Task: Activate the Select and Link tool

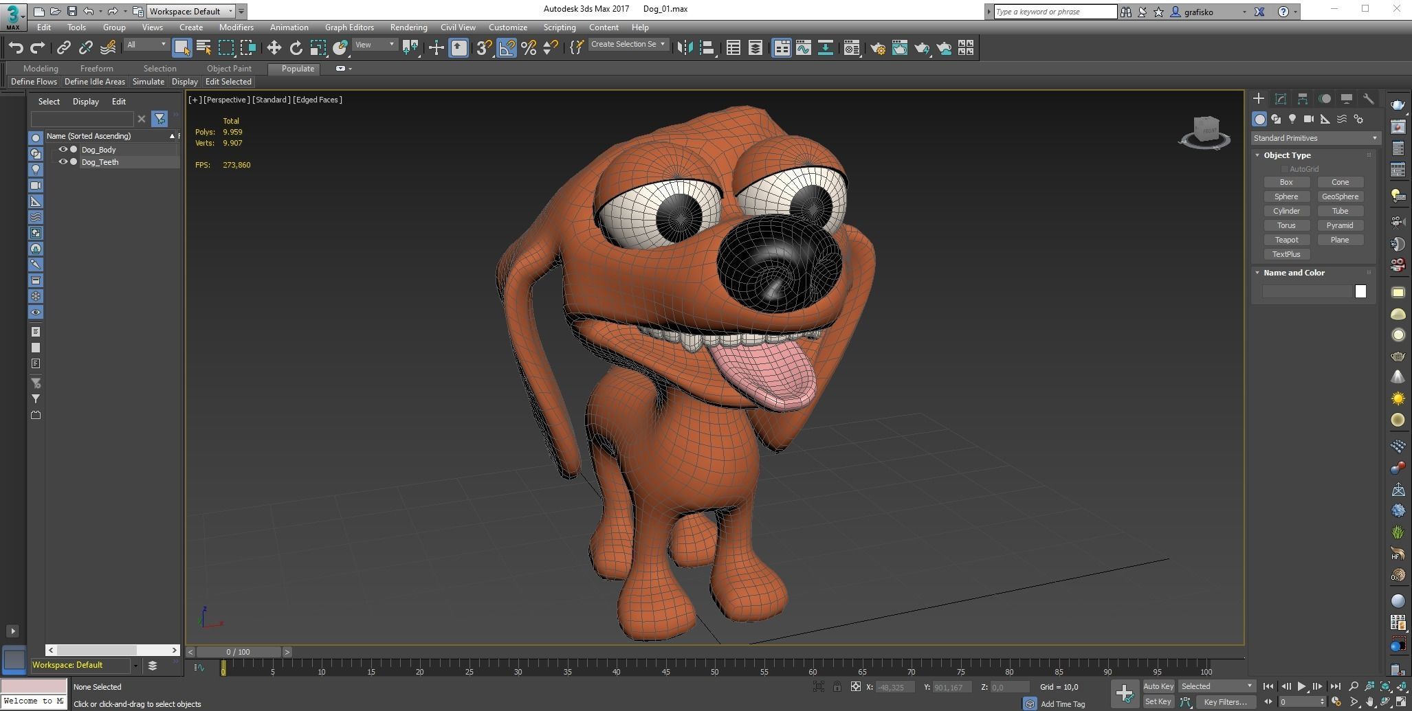Action: [x=63, y=47]
